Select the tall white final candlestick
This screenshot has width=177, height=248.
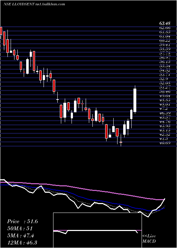click(135, 100)
